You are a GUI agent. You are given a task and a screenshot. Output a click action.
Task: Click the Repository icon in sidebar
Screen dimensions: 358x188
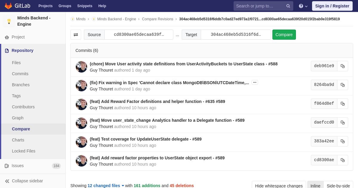coord(7,51)
